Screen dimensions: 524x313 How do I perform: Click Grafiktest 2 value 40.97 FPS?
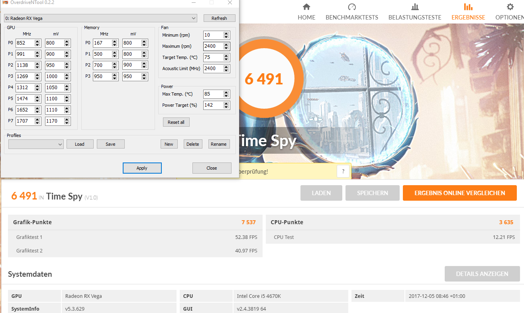(246, 250)
